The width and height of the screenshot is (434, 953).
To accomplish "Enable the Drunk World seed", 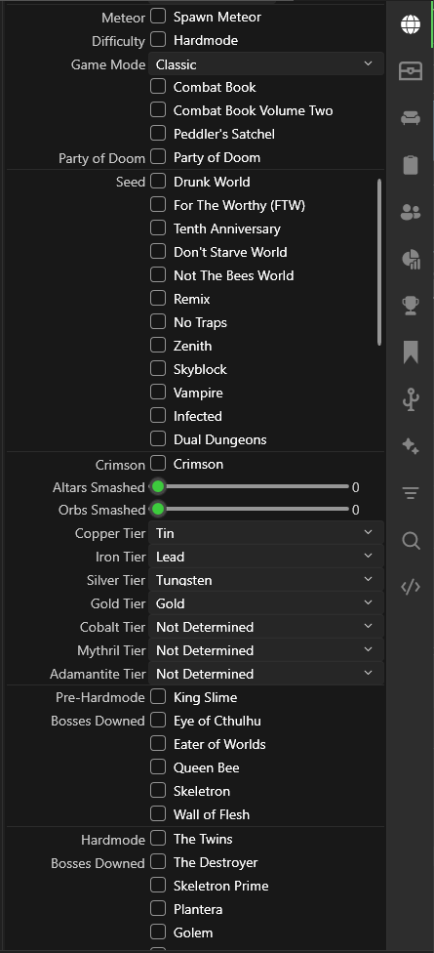I will pos(158,181).
